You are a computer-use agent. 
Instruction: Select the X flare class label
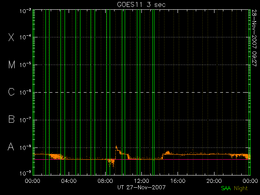click(x=11, y=37)
